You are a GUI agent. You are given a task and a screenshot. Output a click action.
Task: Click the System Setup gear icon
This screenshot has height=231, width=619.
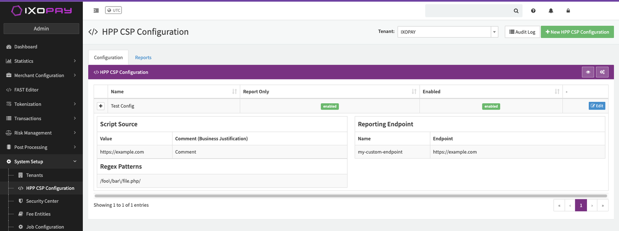pos(9,162)
